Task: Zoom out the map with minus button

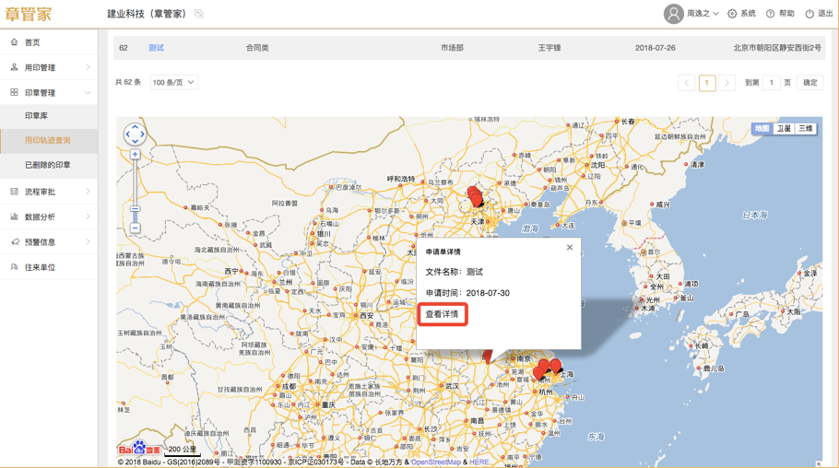Action: 135,228
